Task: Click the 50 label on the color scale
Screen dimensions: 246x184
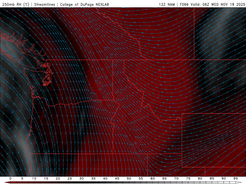Action: point(129,178)
